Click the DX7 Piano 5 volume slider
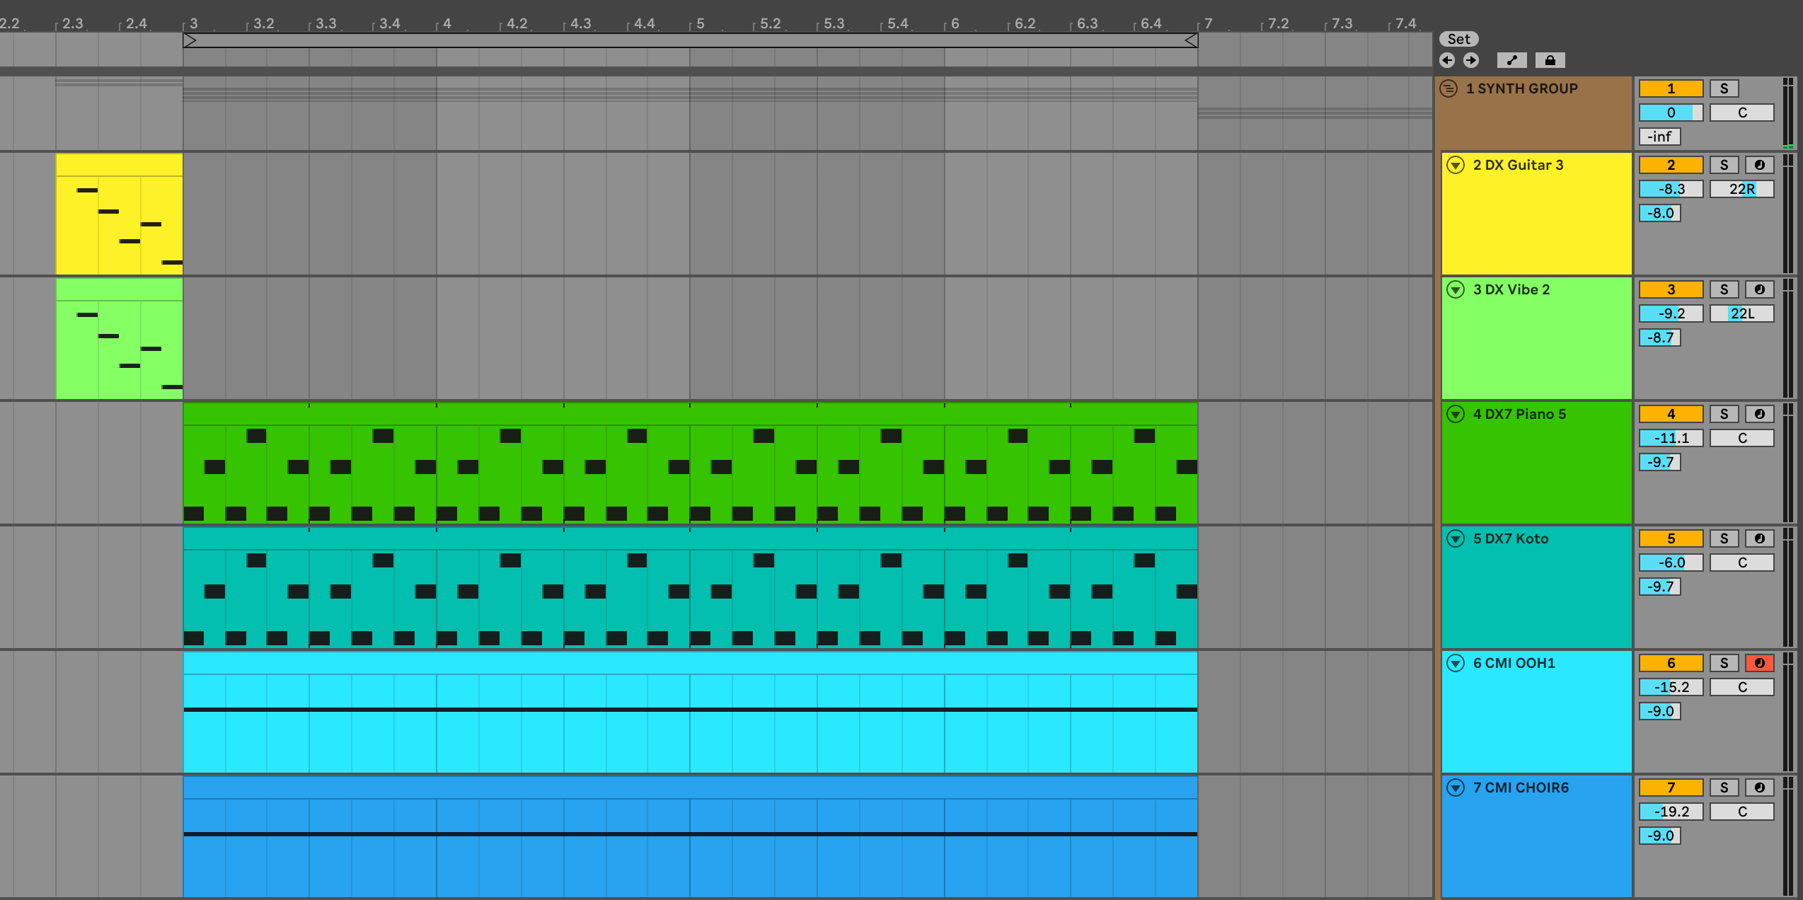 tap(1671, 438)
